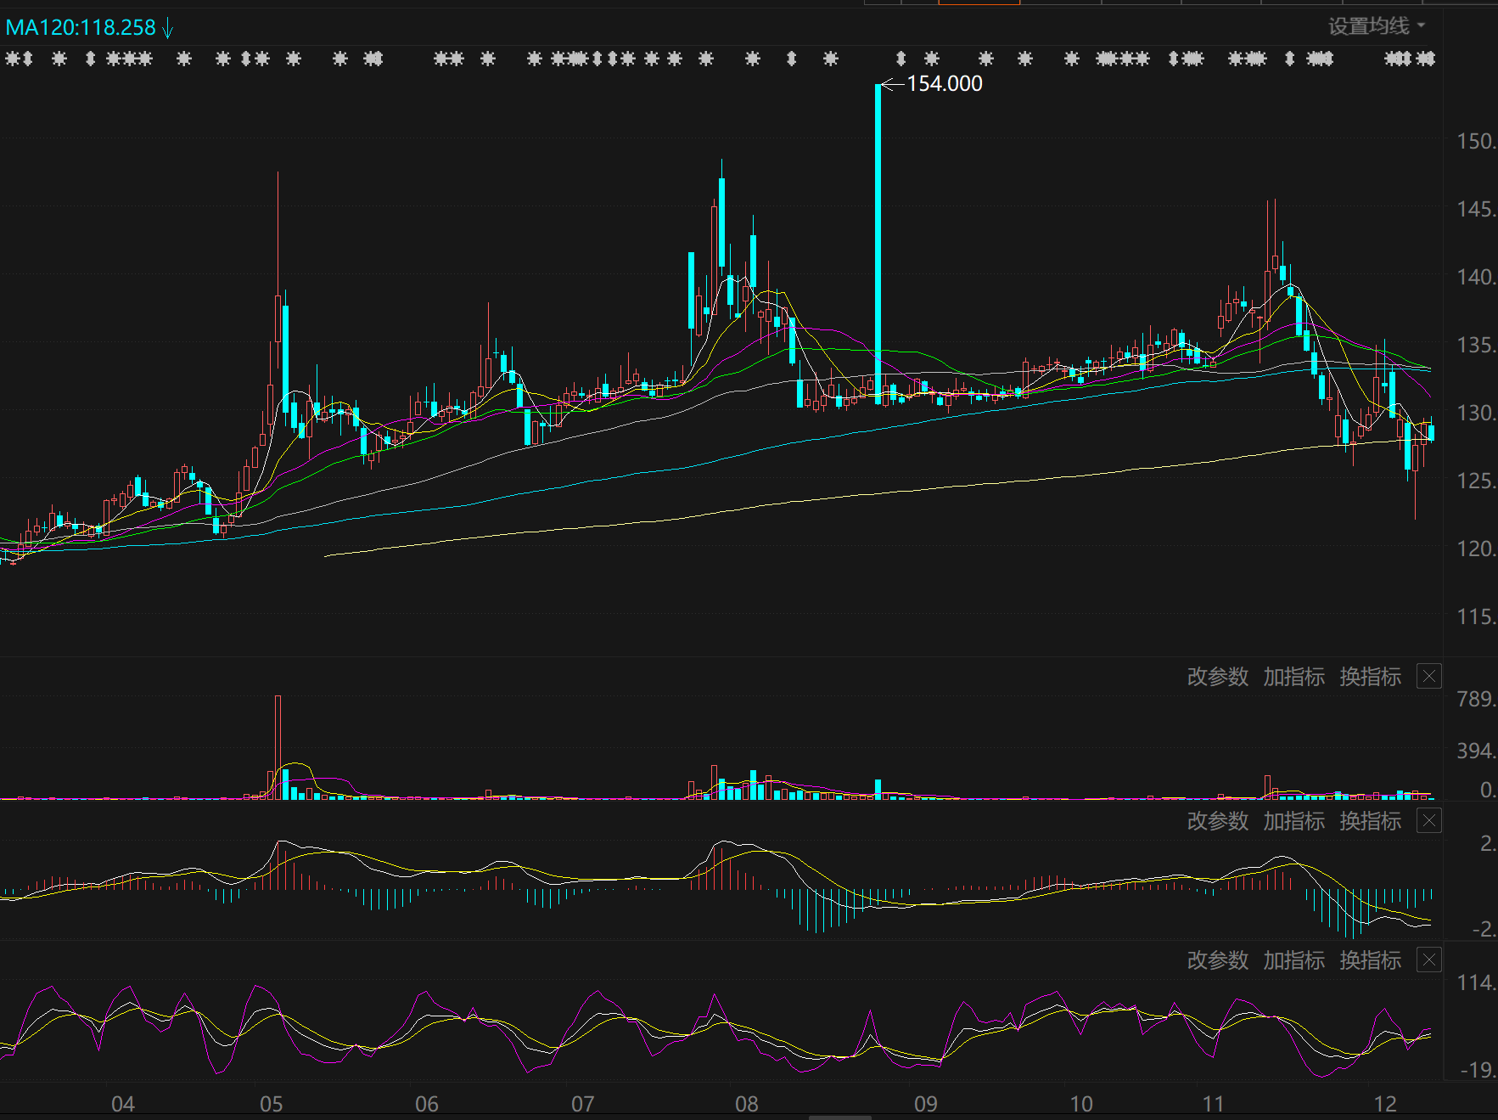
Task: Open the 设置均线 dropdown
Action: point(1375,26)
